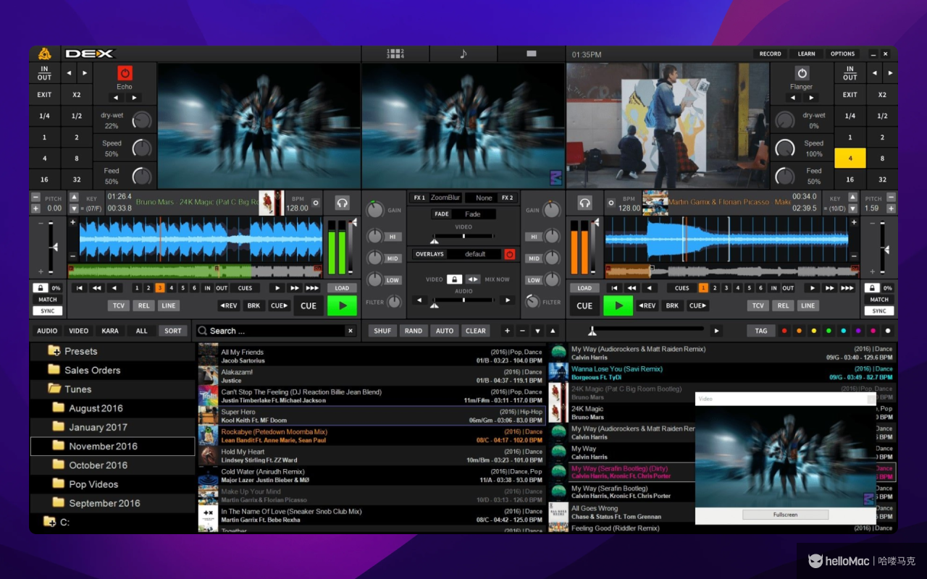Select the red color tag dot

(784, 331)
